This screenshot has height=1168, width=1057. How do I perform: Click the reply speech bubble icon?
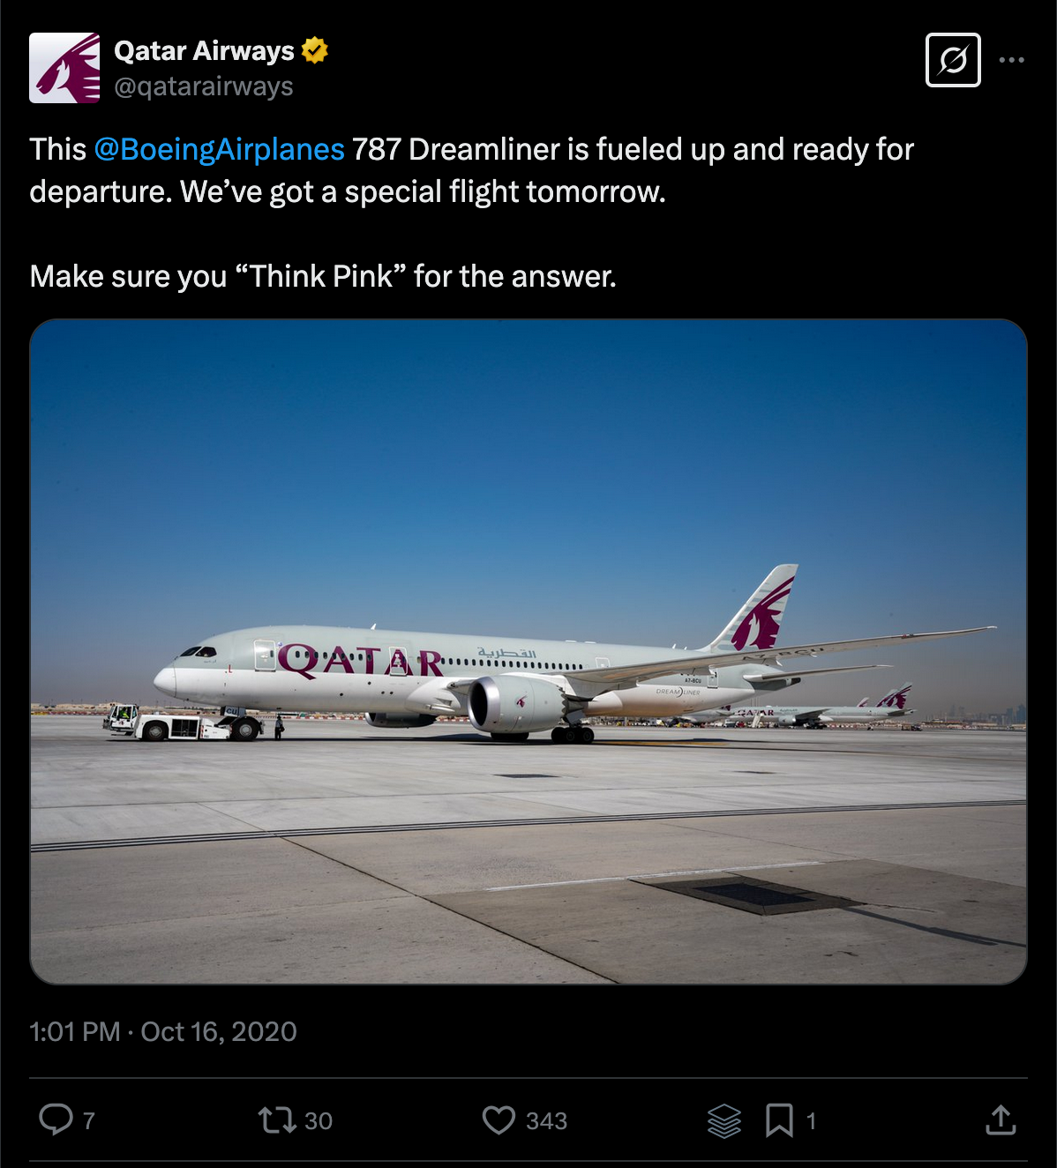(x=56, y=1119)
